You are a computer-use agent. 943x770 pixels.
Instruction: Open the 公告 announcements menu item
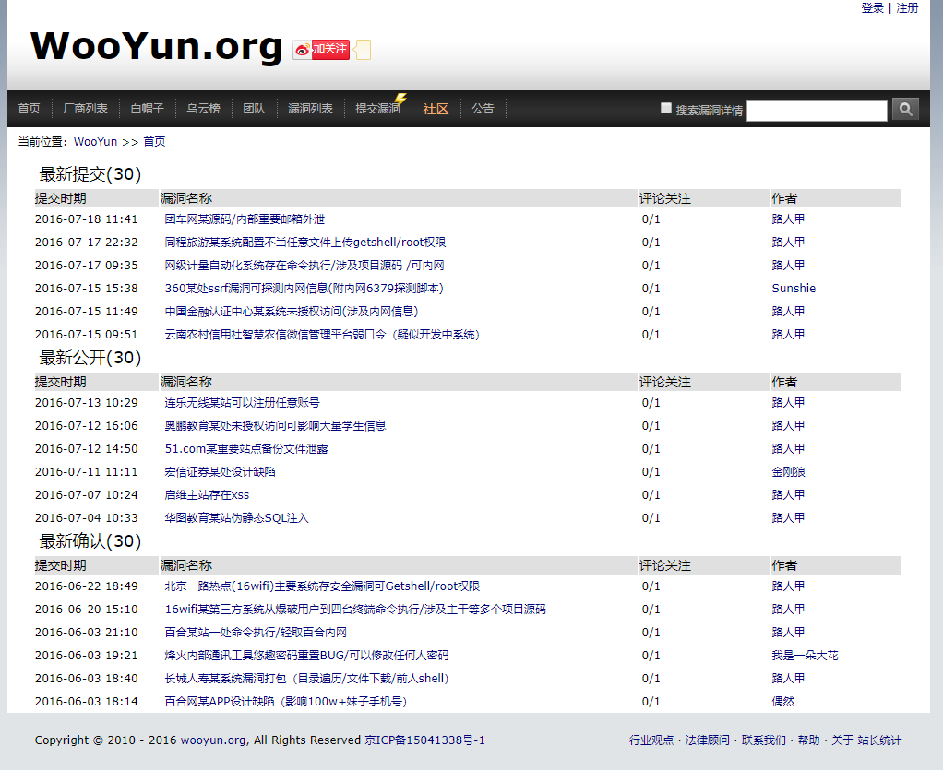483,108
